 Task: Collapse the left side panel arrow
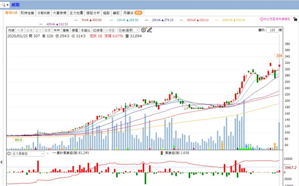[2, 162]
